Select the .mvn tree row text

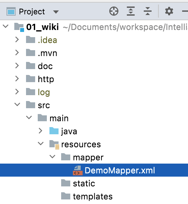click(x=47, y=53)
